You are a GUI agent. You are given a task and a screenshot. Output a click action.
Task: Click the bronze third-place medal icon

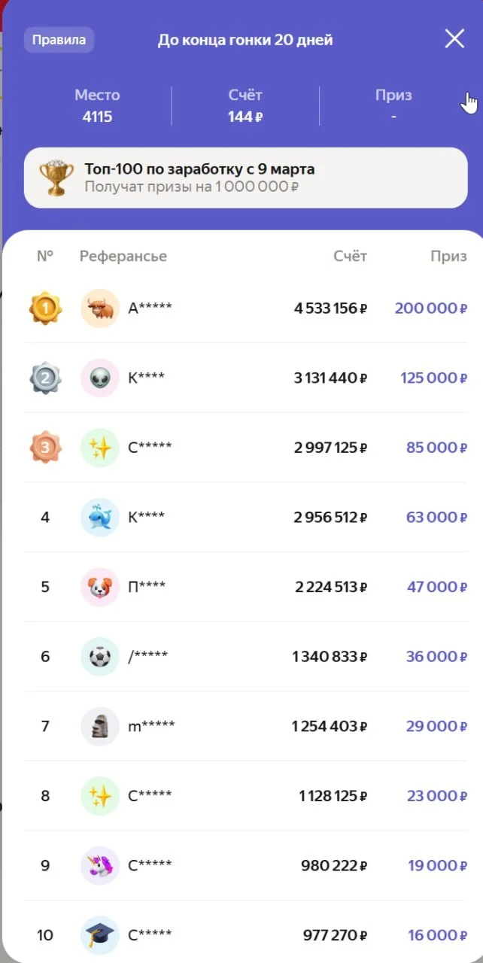pos(45,448)
